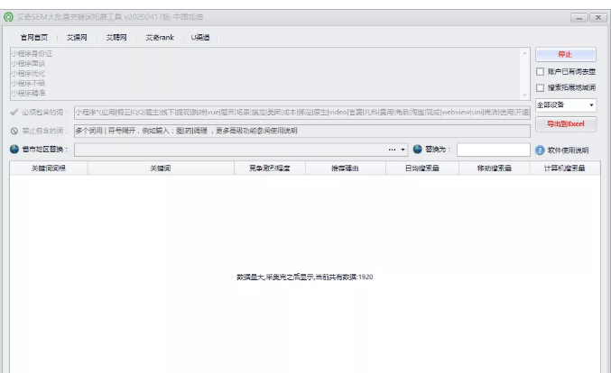This screenshot has height=373, width=611.
Task: Click the 替换为 replacement text field
Action: (x=494, y=150)
